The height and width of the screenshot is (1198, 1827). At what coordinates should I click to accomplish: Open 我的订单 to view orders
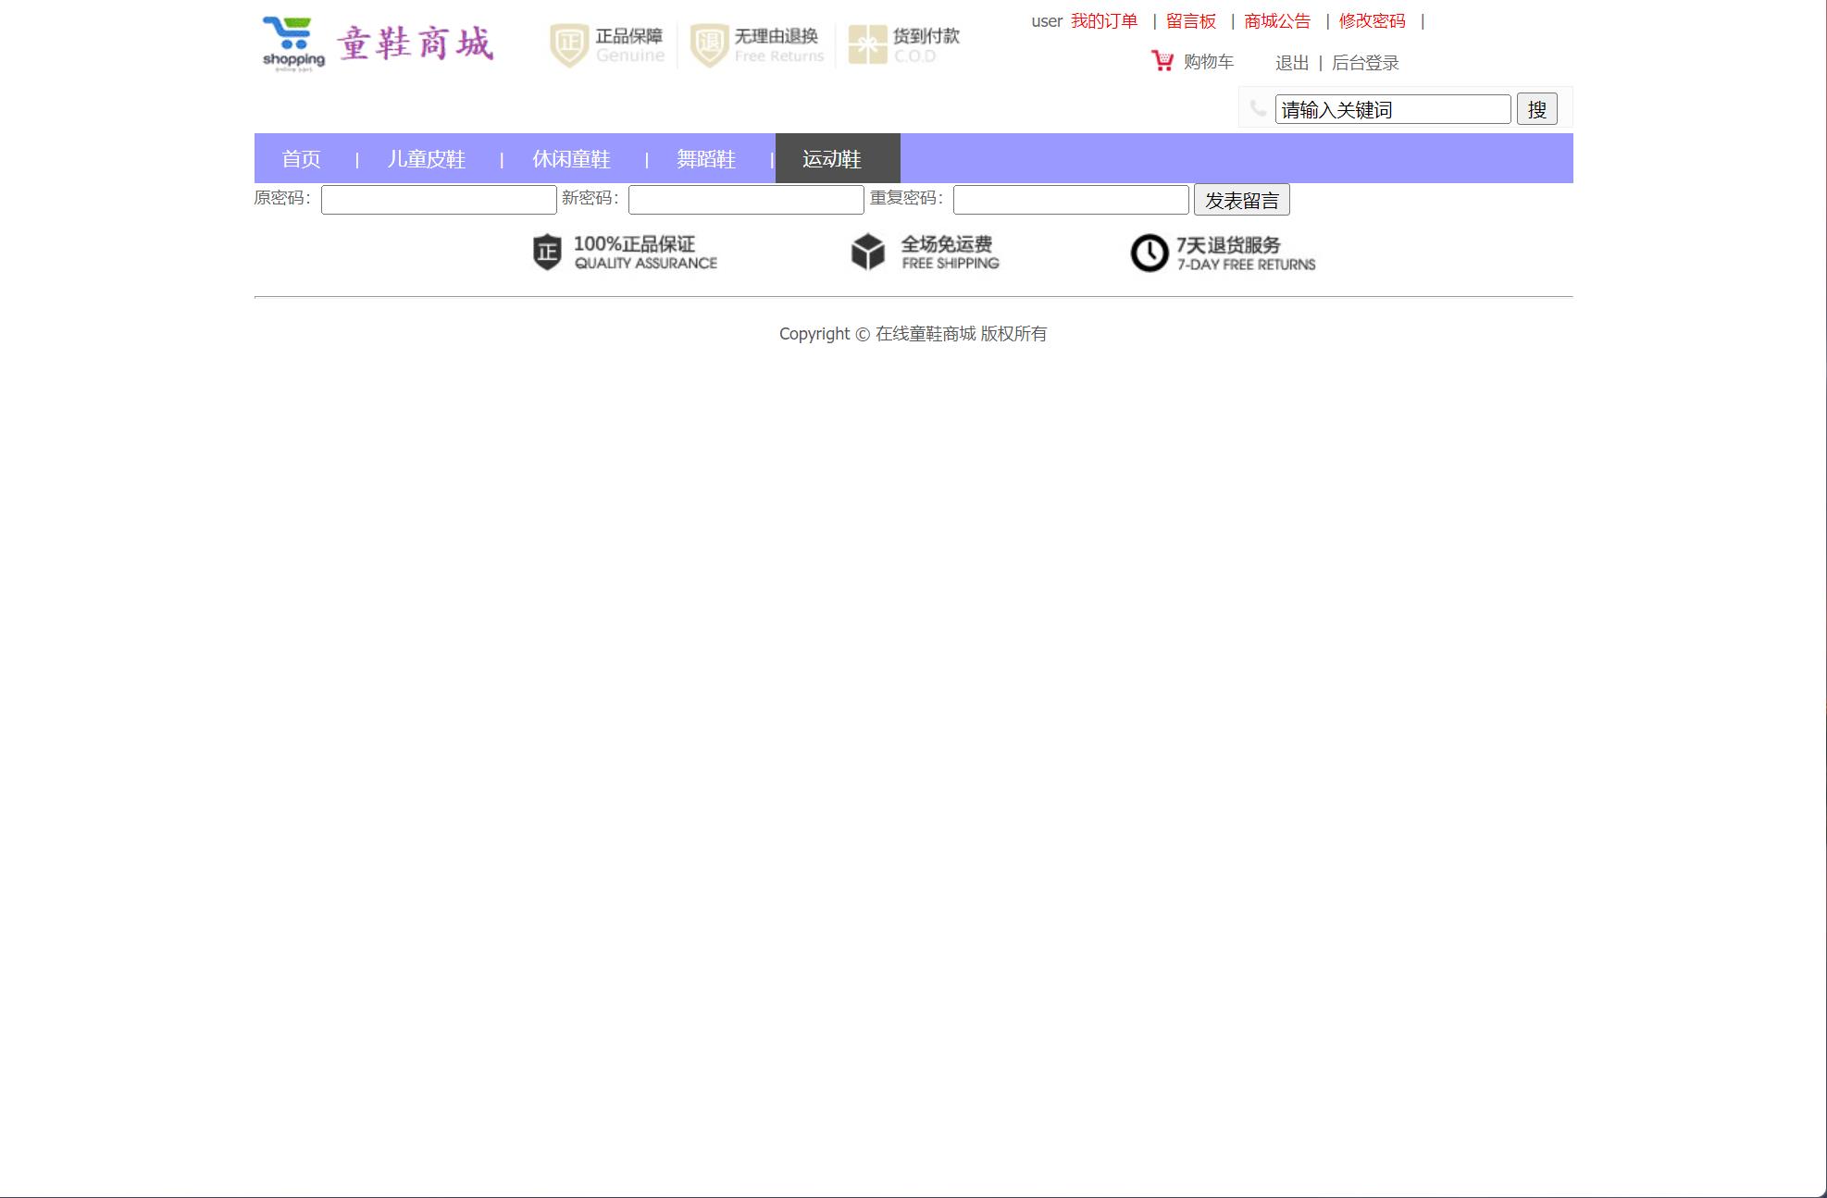point(1104,20)
